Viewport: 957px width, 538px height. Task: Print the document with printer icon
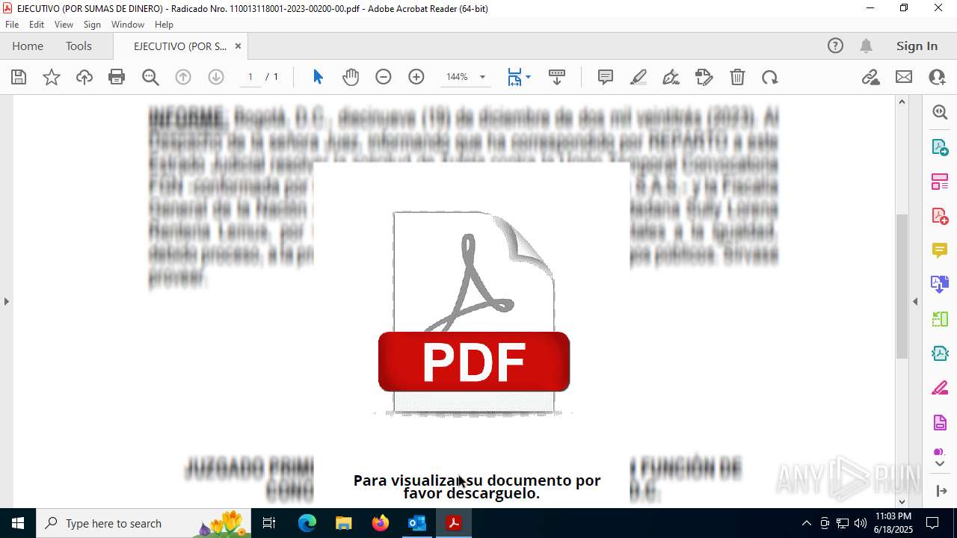point(117,77)
